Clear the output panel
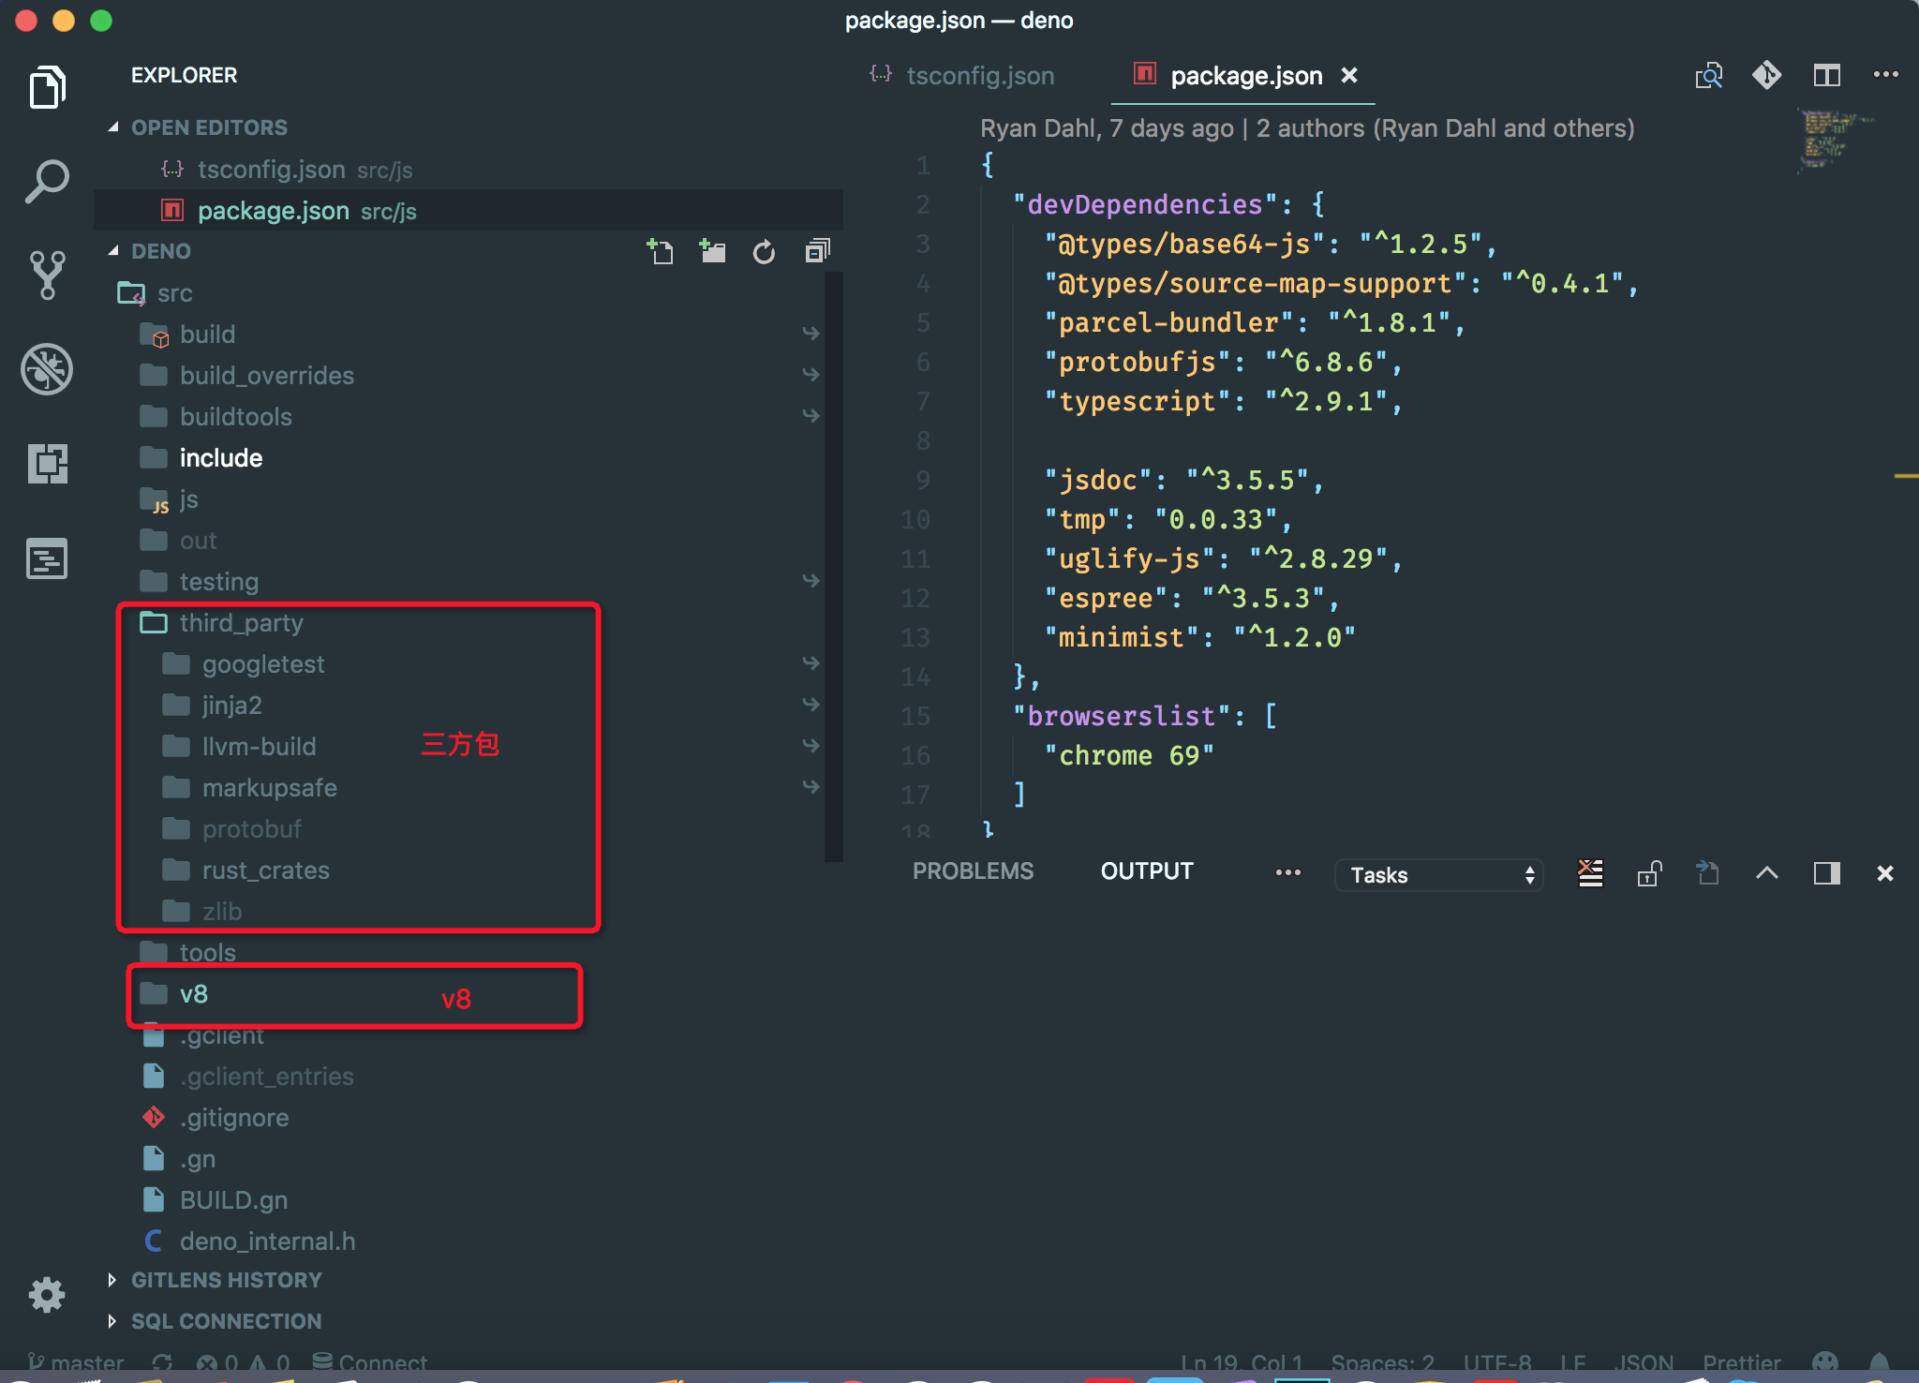Screen dimensions: 1919x1383 pos(1590,873)
